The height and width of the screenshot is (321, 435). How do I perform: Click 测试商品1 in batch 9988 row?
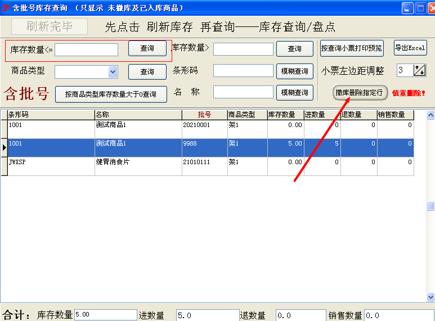tap(138, 148)
